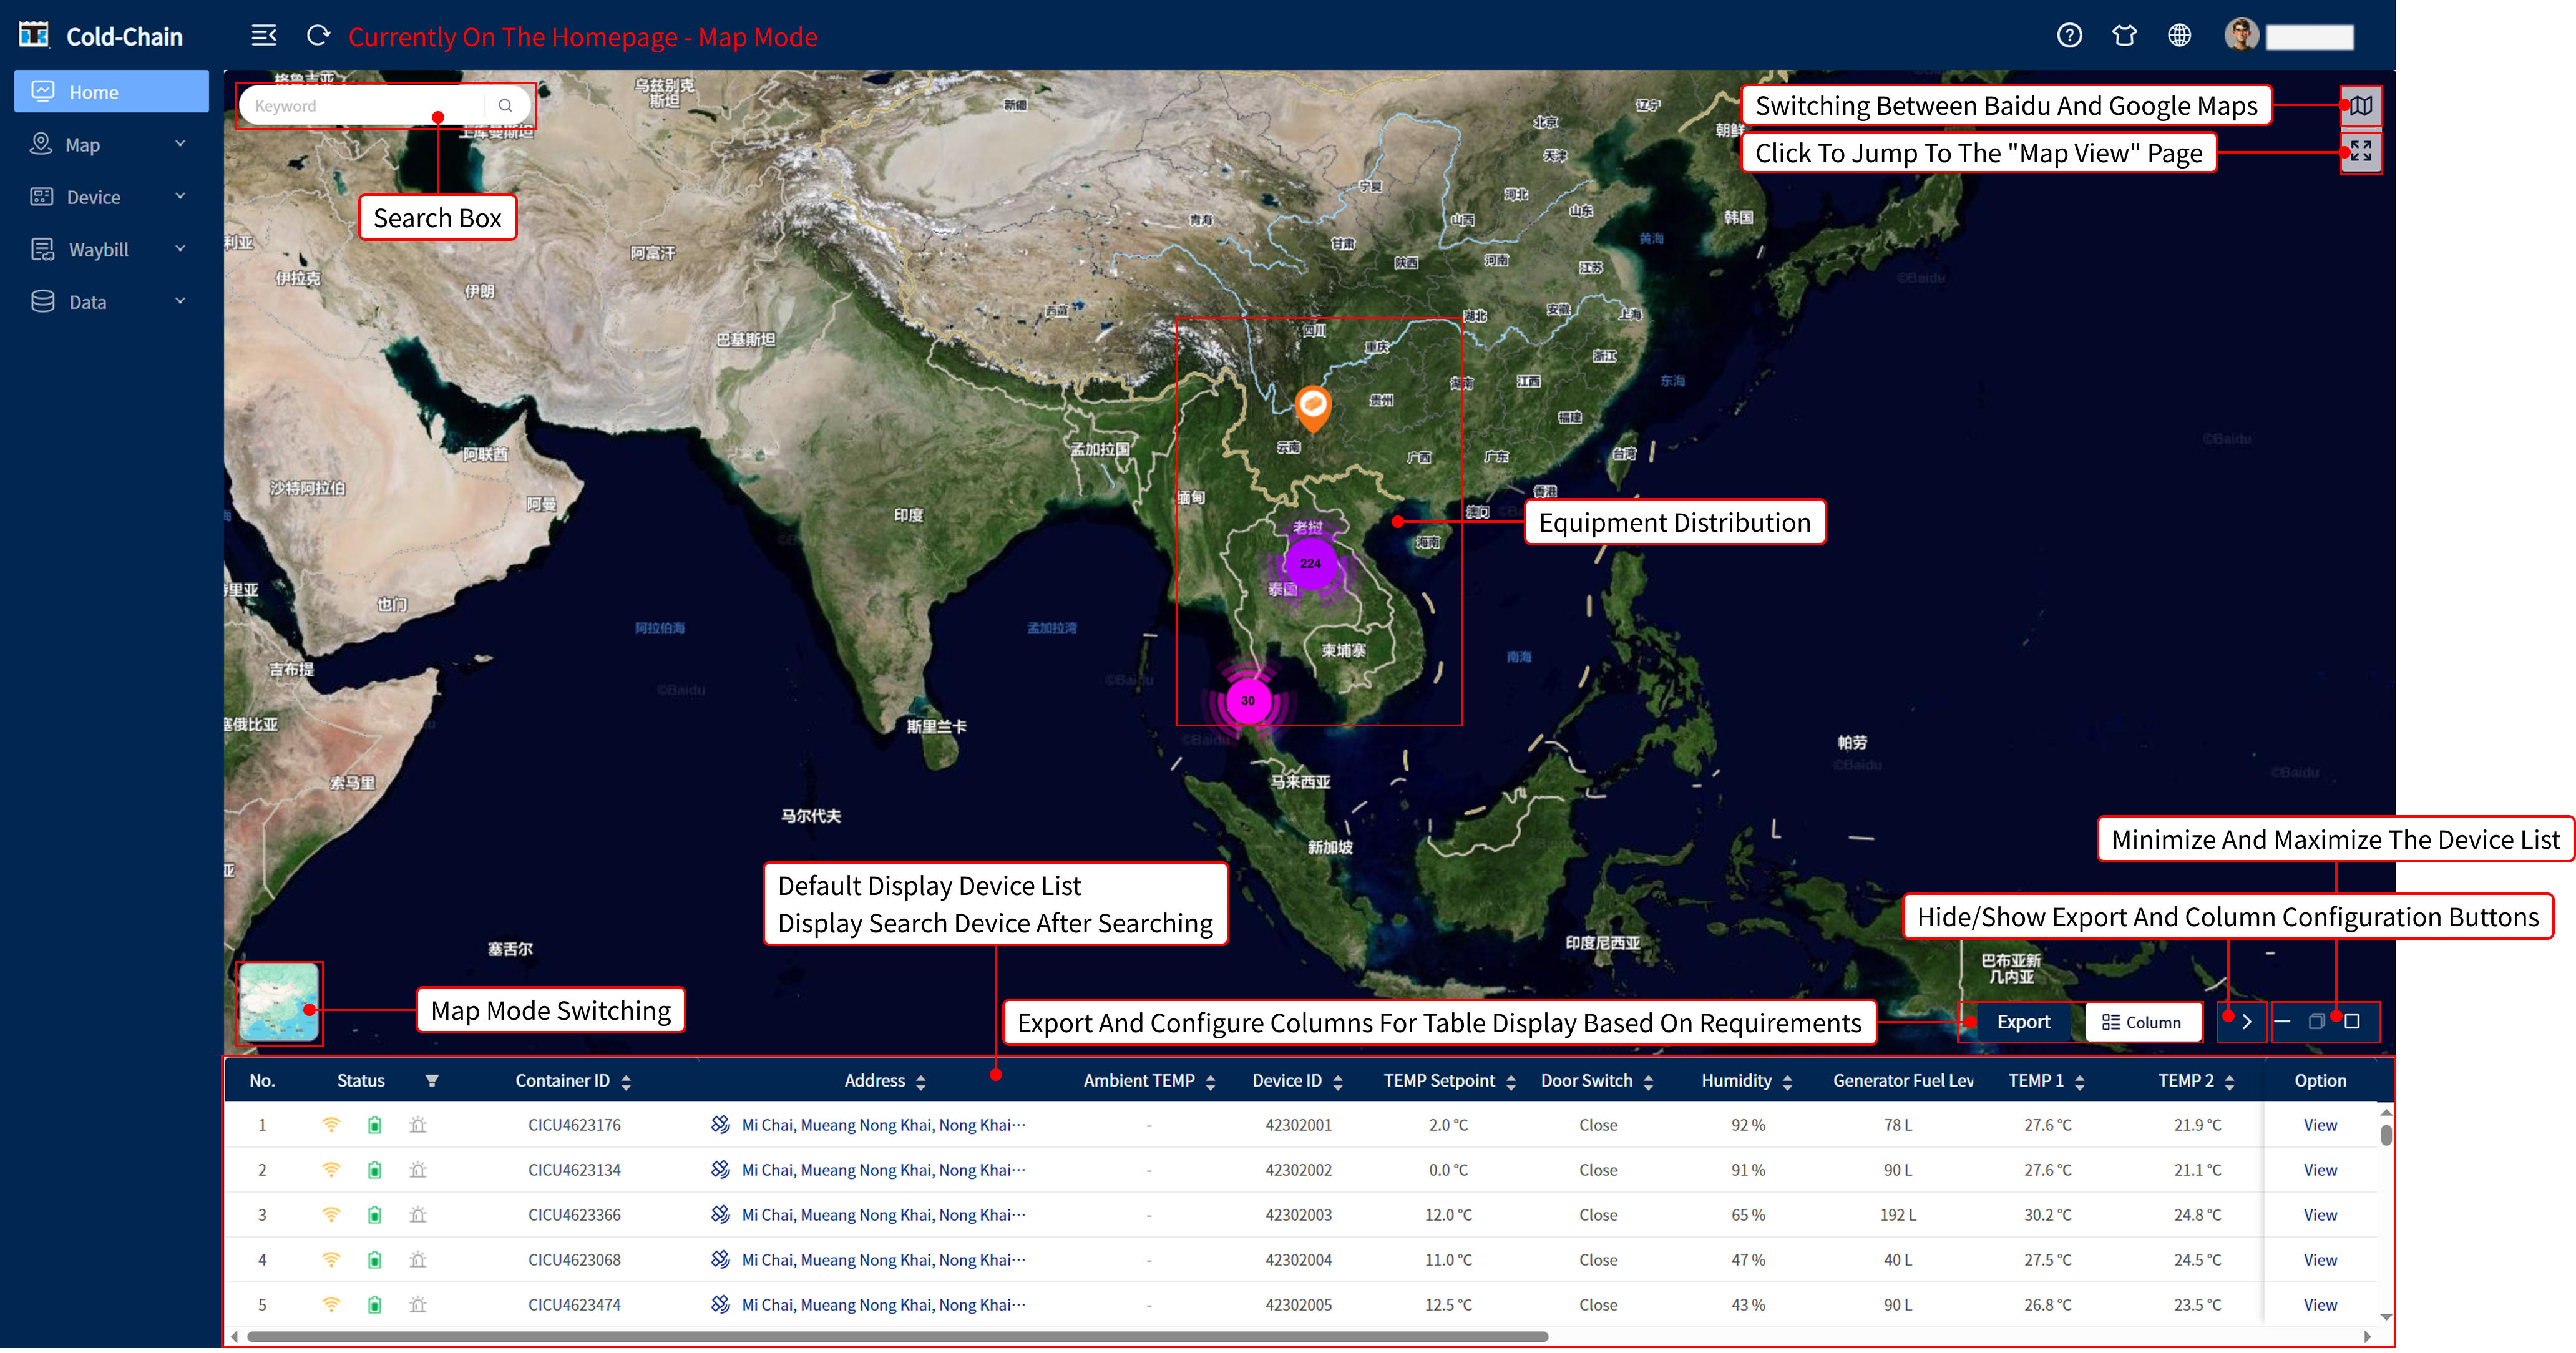Open View link for device 42302003
The width and height of the screenshot is (2576, 1353).
coord(2320,1215)
